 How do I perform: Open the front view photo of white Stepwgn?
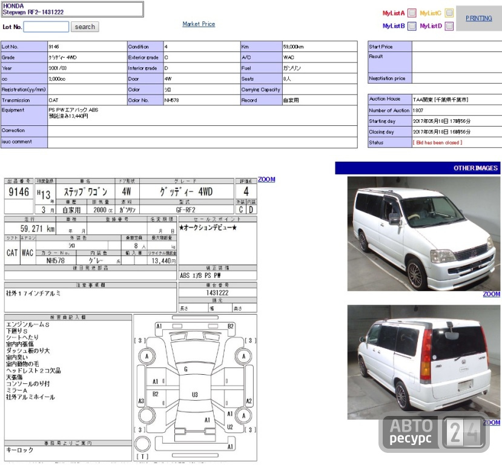click(x=423, y=234)
